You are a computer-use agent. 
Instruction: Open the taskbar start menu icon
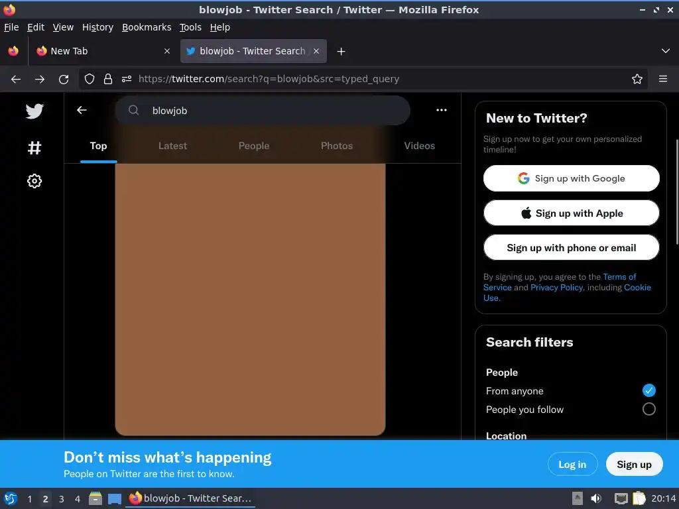(x=11, y=498)
